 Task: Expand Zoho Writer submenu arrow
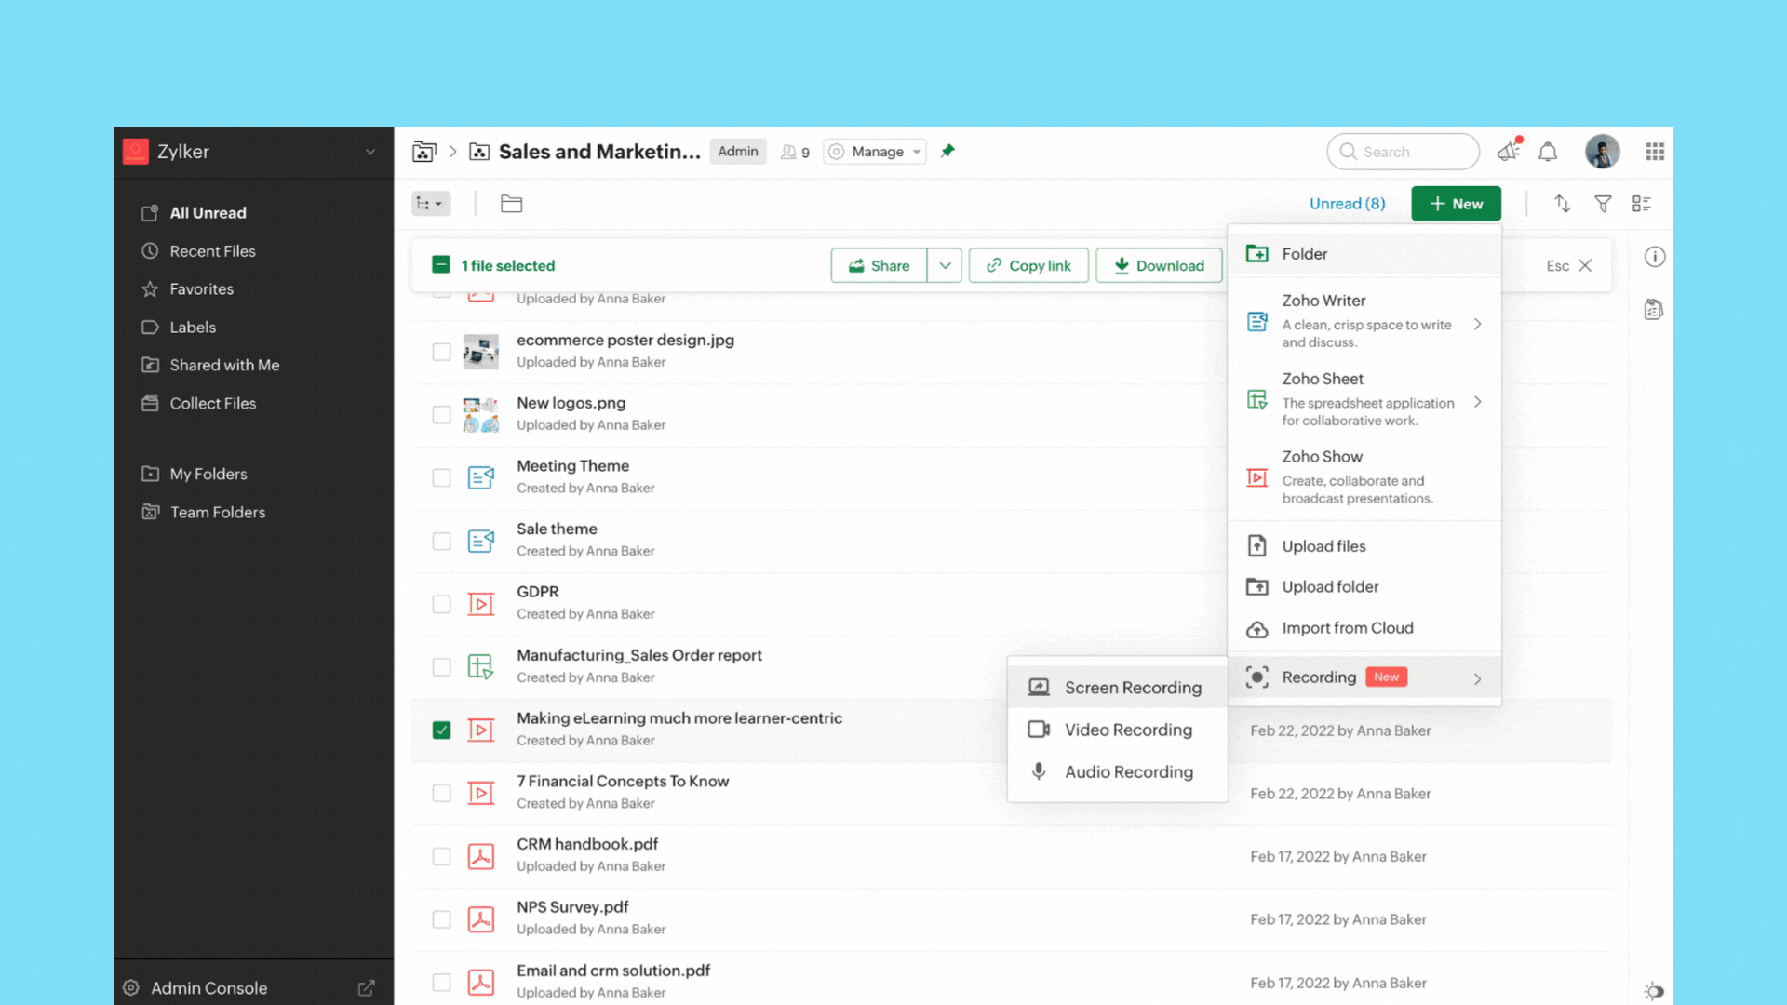(1477, 324)
